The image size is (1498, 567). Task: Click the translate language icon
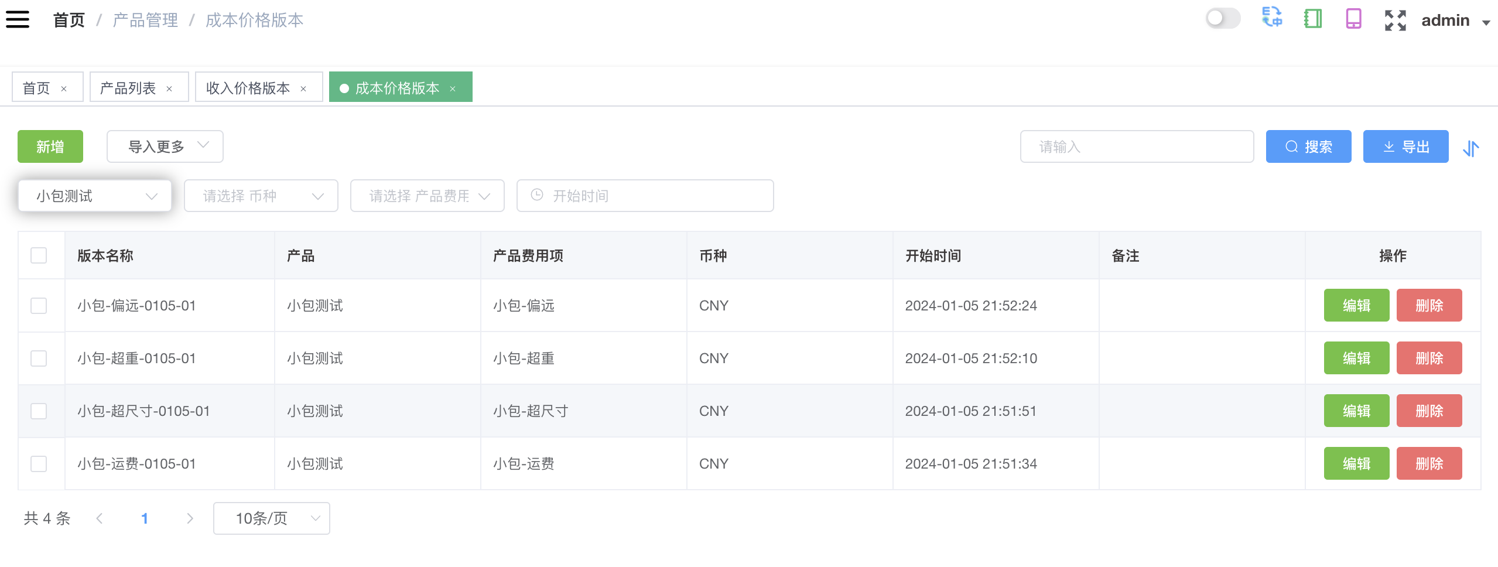1271,18
